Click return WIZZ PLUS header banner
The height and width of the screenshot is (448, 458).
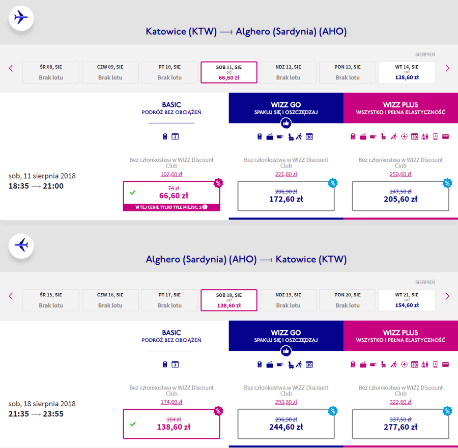pyautogui.click(x=400, y=336)
